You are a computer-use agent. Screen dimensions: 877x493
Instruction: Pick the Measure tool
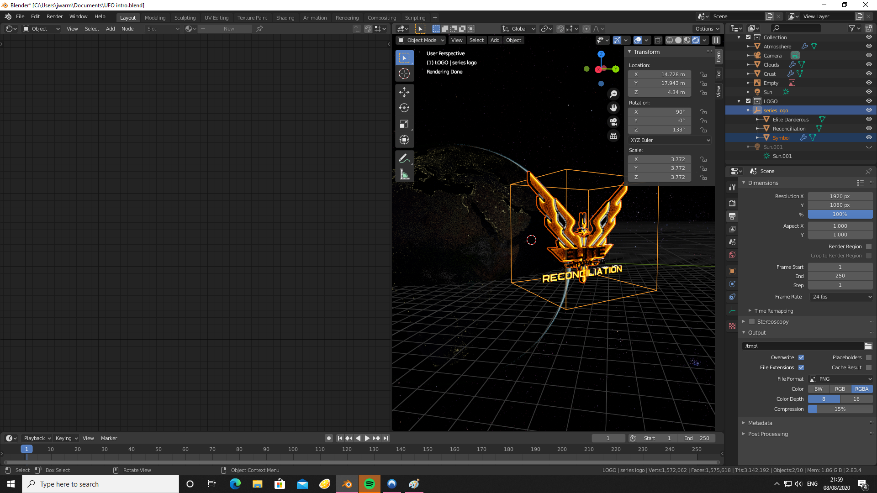(x=404, y=174)
